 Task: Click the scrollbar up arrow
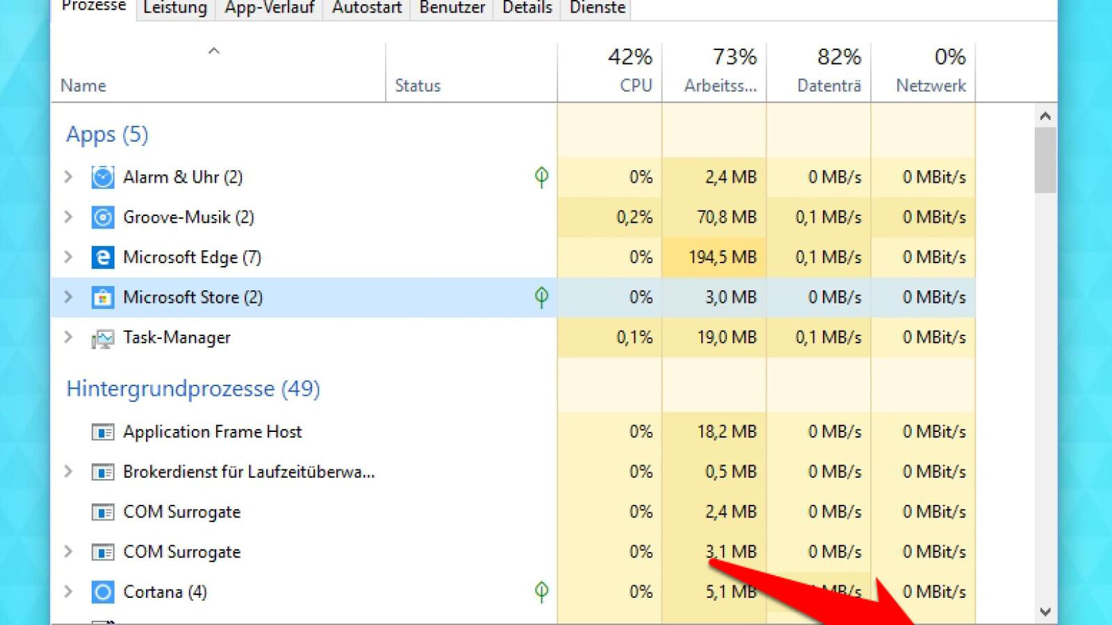[1045, 116]
